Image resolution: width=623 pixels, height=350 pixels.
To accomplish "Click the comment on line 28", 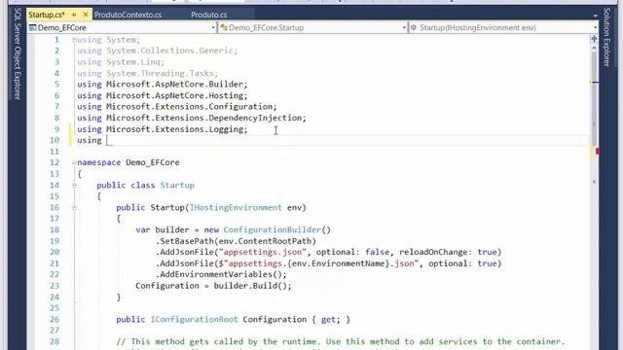I will pos(340,341).
